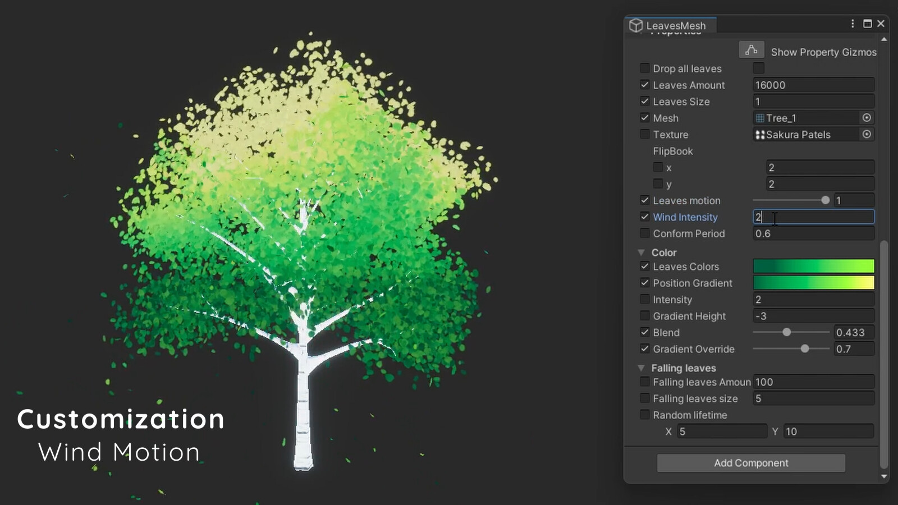Click the Show Property Gizmos icon
Screen dimensions: 898x505
pos(752,49)
